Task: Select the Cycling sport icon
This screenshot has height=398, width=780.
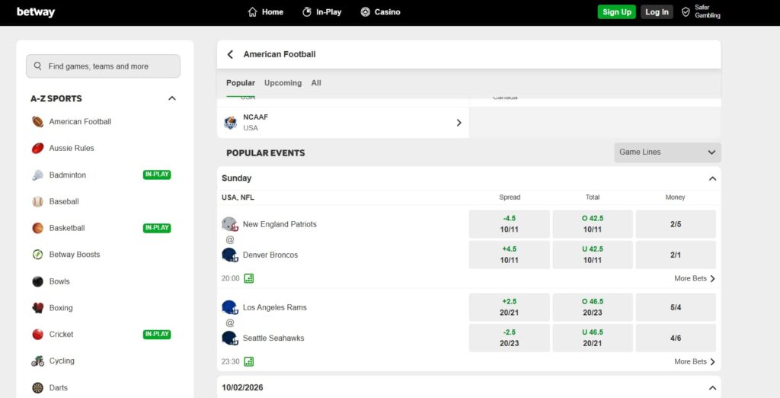Action: [38, 361]
